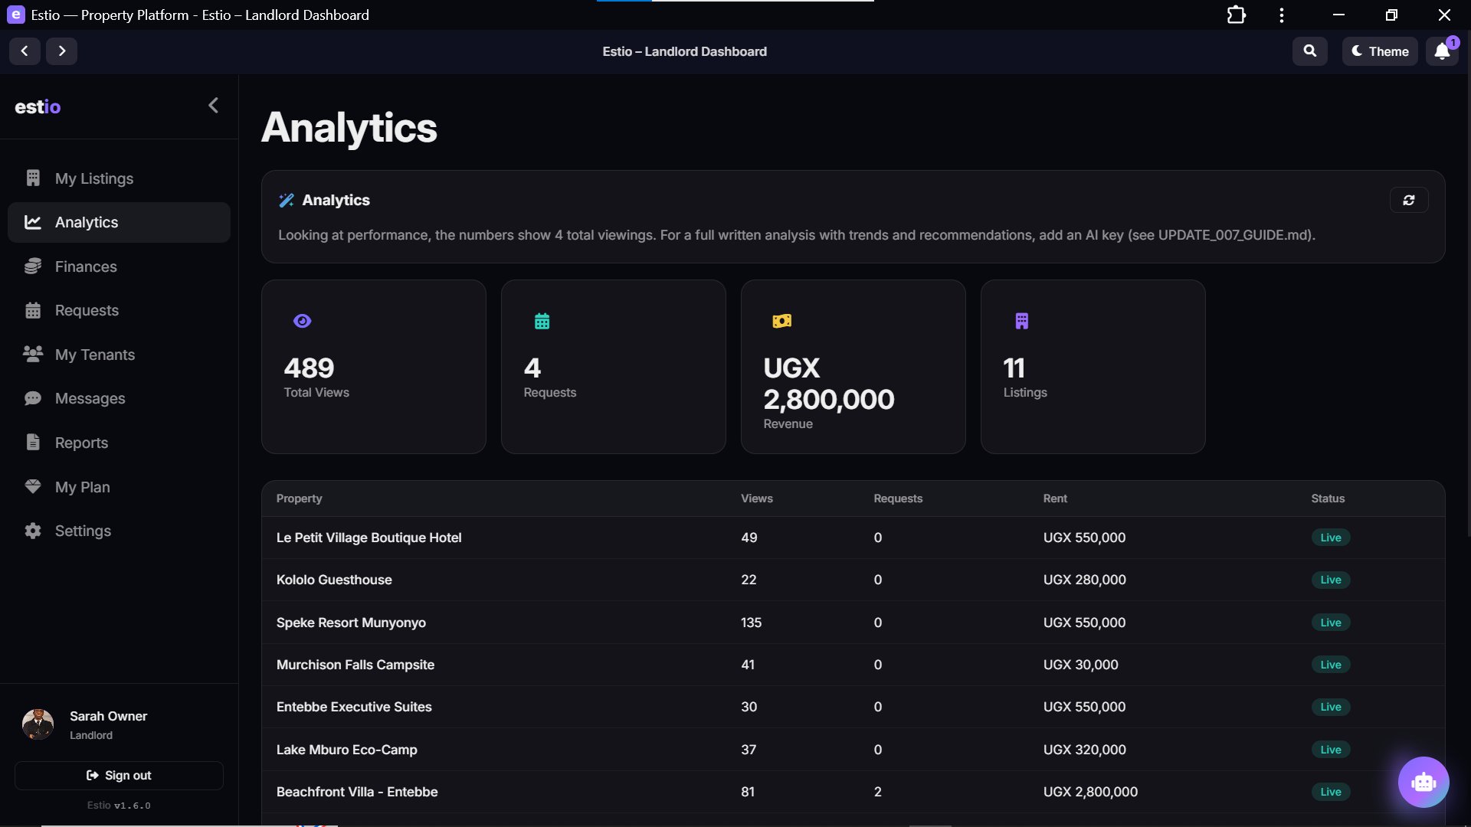The width and height of the screenshot is (1471, 827).
Task: Go forward using the right arrow button
Action: pos(61,51)
